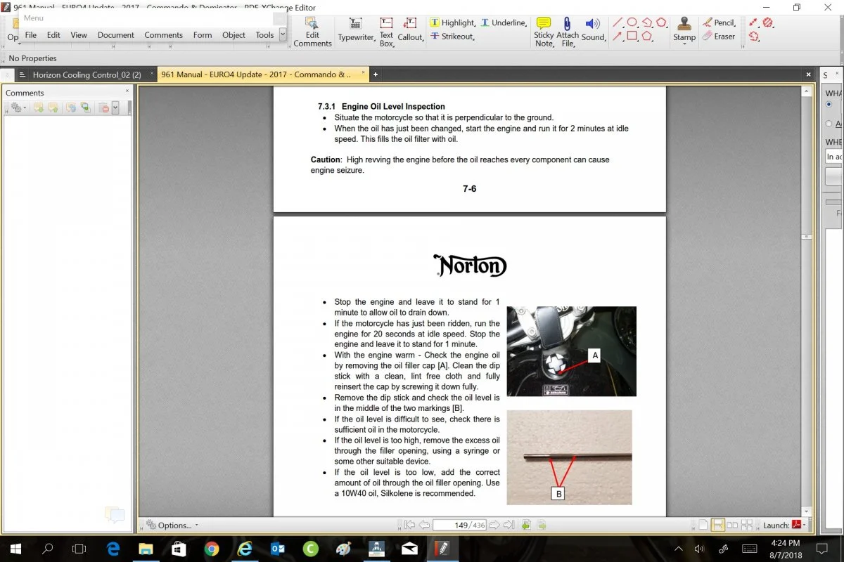Select the Typewriter tool

click(x=355, y=30)
